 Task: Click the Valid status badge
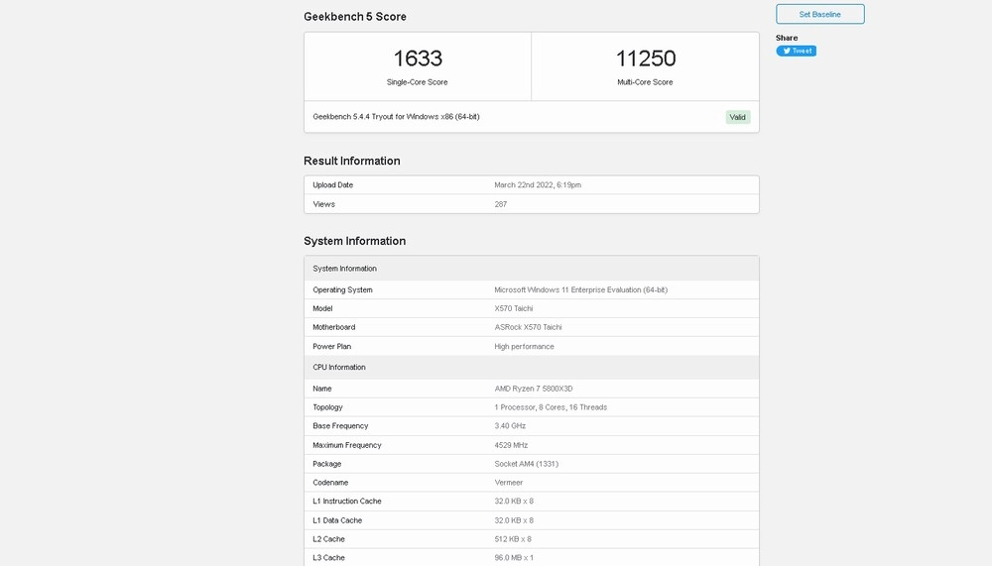pos(738,117)
